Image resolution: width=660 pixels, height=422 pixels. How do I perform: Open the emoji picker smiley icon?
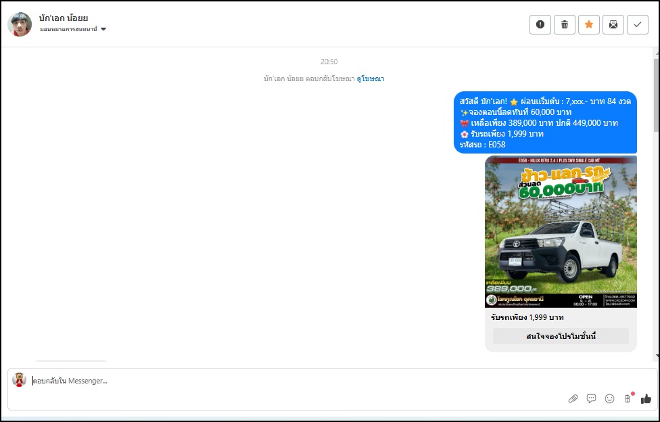pyautogui.click(x=609, y=398)
